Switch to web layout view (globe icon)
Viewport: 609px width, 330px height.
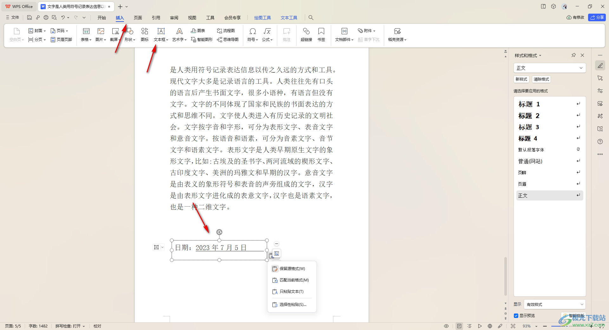pos(490,326)
